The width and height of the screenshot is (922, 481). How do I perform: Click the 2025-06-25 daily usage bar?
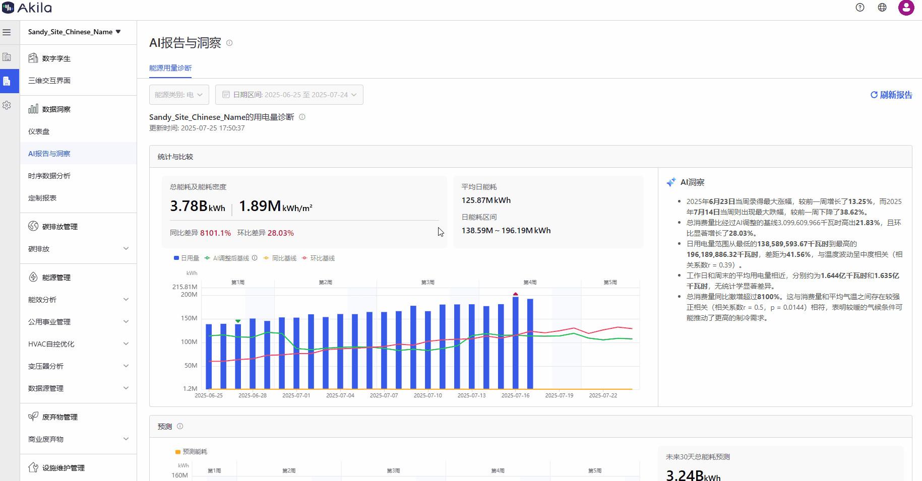(209, 357)
